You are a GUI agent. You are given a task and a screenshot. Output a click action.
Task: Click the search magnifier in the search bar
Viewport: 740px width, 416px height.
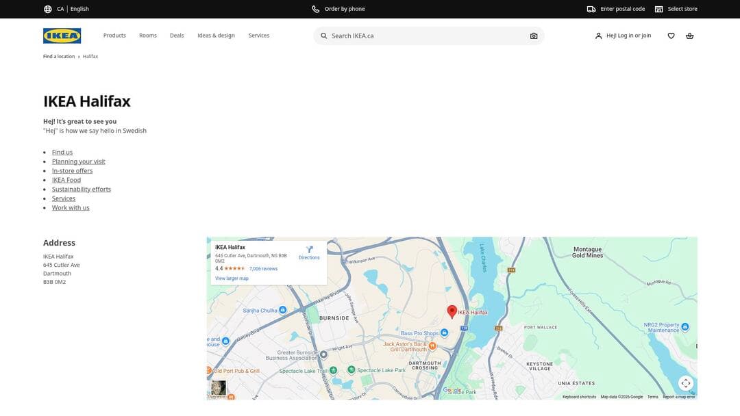tap(323, 35)
